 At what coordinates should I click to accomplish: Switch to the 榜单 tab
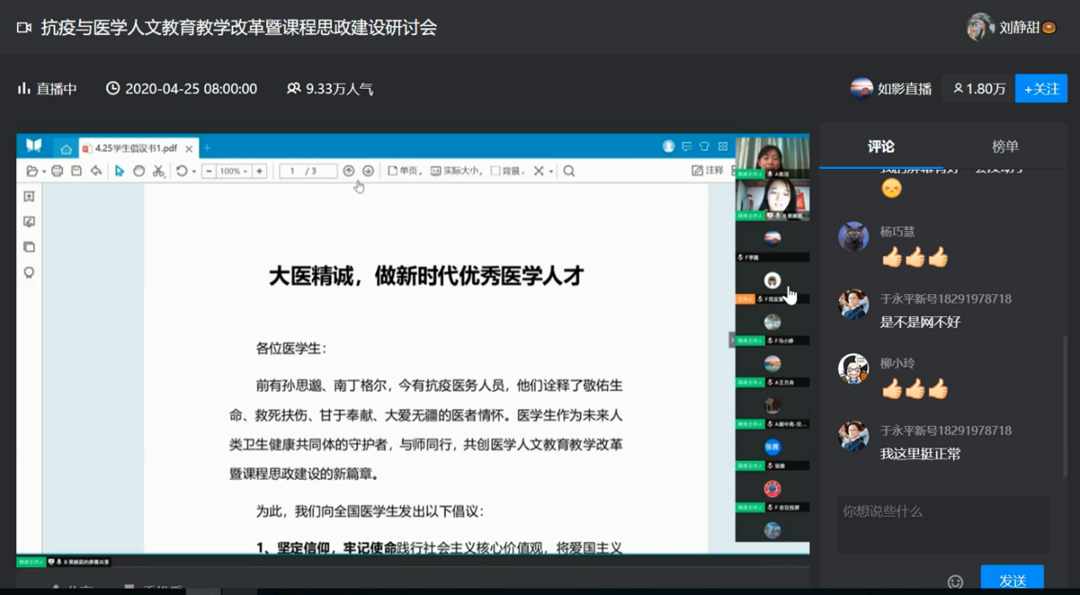(1005, 147)
